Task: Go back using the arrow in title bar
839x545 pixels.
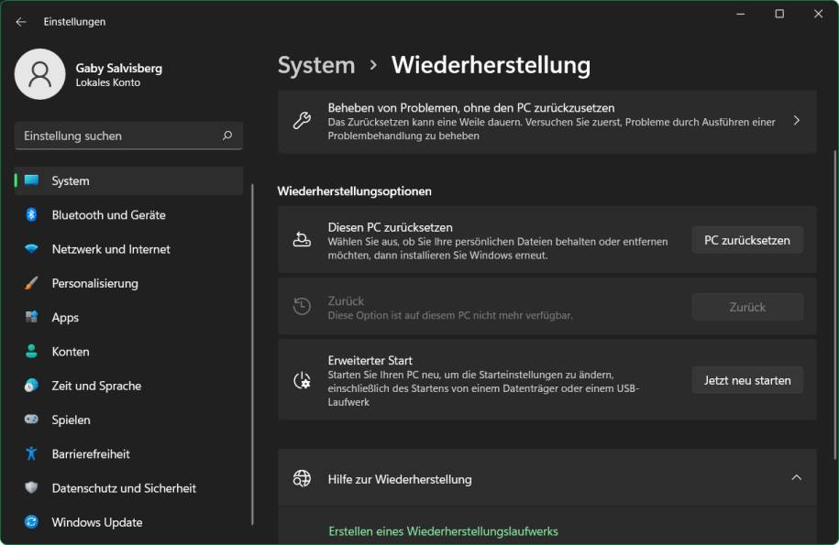Action: (21, 21)
